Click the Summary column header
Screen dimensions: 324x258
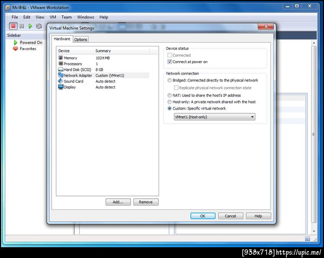pyautogui.click(x=122, y=51)
